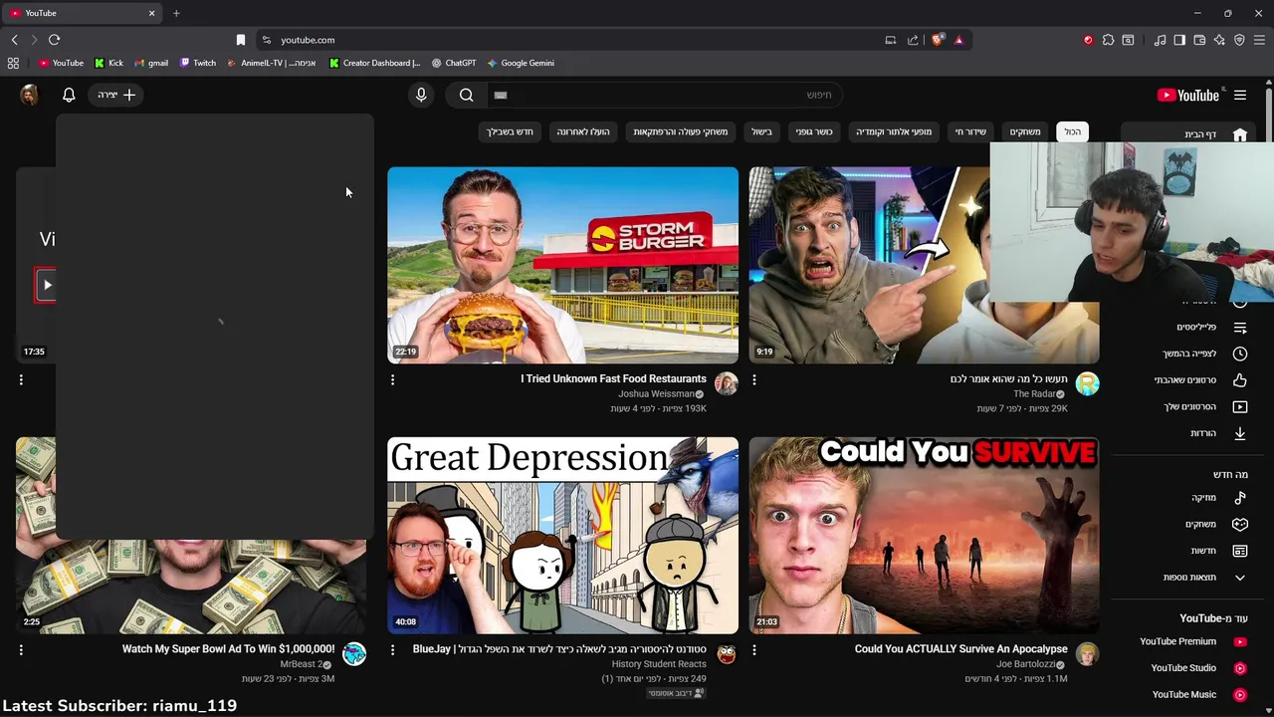This screenshot has height=717, width=1274.
Task: Open the share icon in address bar
Action: [x=913, y=40]
